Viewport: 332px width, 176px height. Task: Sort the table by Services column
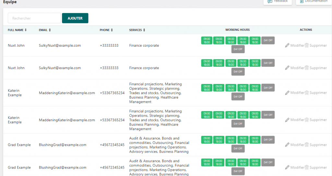144,30
